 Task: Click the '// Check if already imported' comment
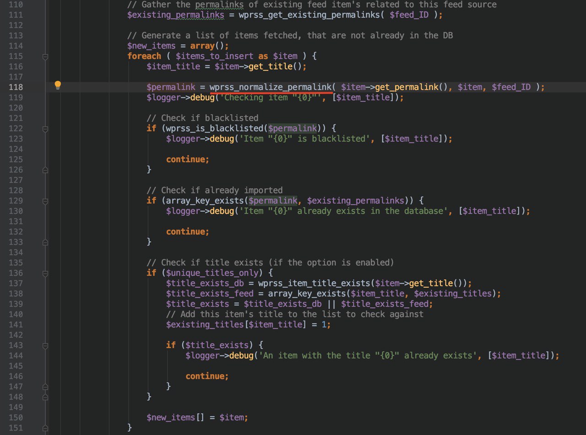coord(214,190)
